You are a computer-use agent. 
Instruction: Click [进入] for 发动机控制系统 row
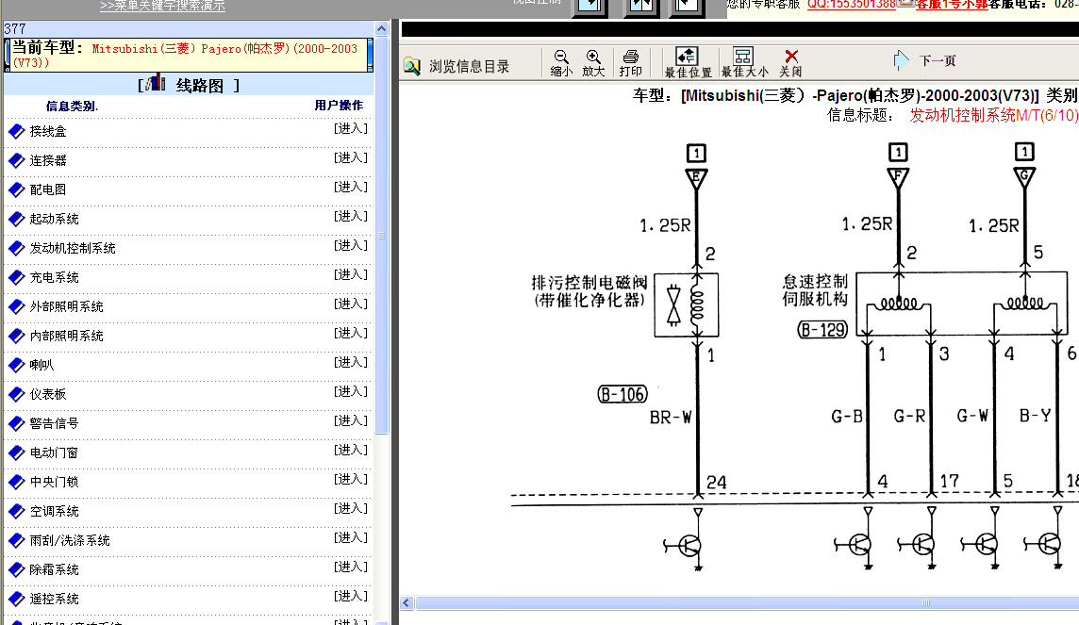[351, 245]
